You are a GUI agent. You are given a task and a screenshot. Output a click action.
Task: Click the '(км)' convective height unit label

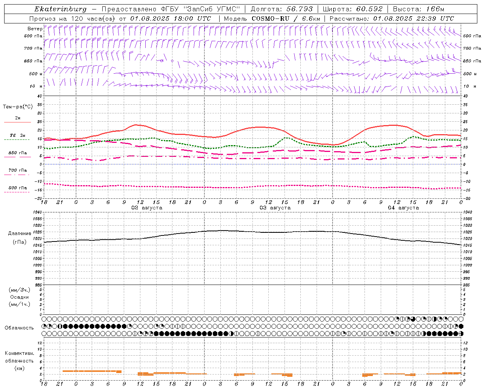(20, 368)
